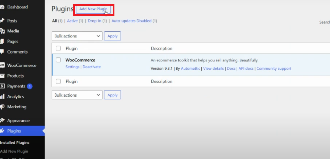Image resolution: width=330 pixels, height=159 pixels.
Task: Click the Appearance paintbrush icon
Action: click(x=2, y=121)
